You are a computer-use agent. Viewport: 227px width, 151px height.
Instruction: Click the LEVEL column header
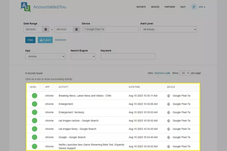[33, 87]
